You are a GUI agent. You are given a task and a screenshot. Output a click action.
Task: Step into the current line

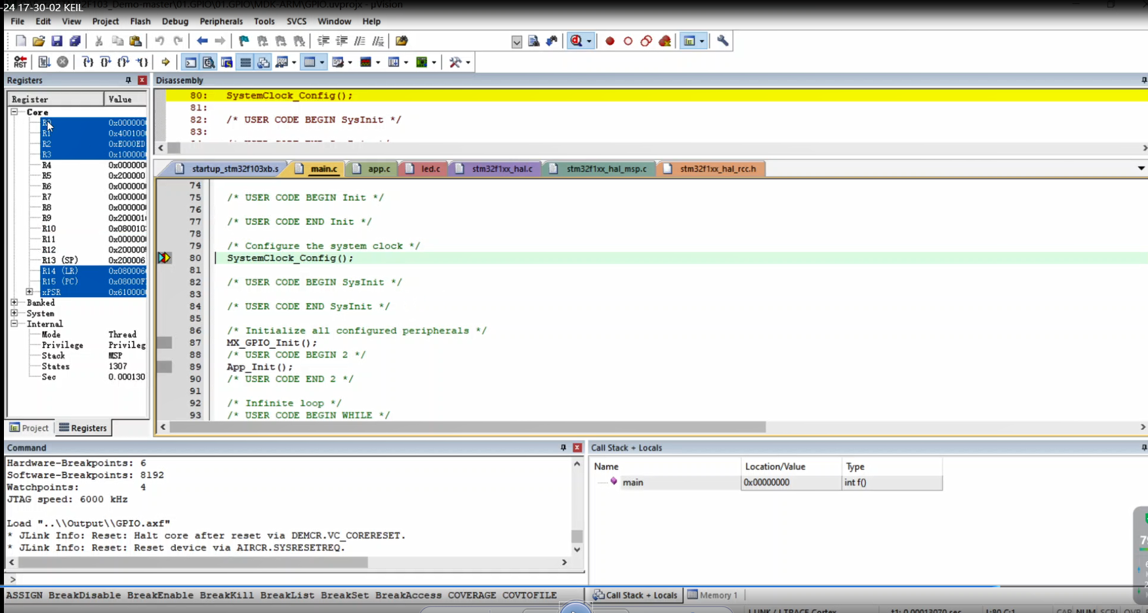pos(87,62)
